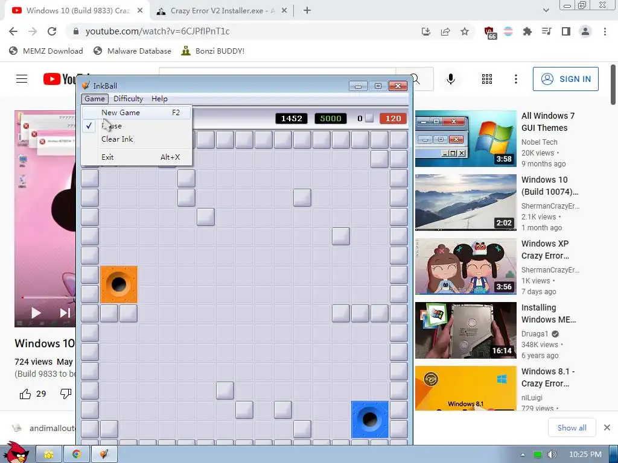Choose Clear Ink from the Game menu
618x463 pixels.
pyautogui.click(x=136, y=139)
